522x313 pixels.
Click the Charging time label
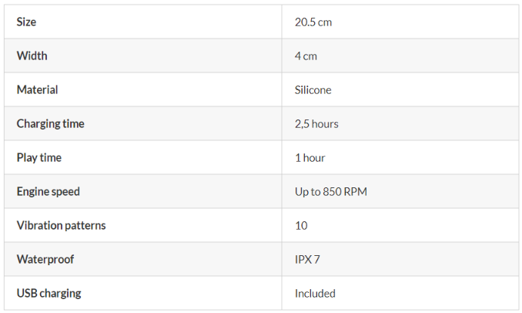(x=51, y=124)
